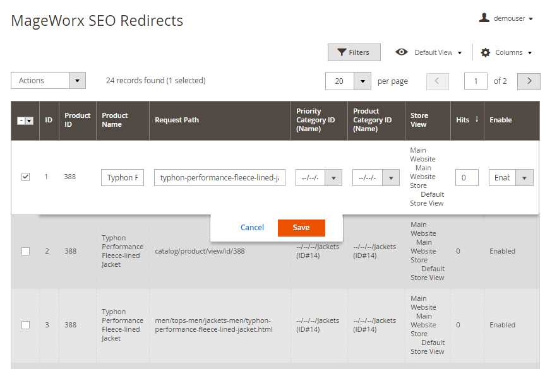This screenshot has height=369, width=545.
Task: Click the previous page arrow
Action: tap(438, 81)
